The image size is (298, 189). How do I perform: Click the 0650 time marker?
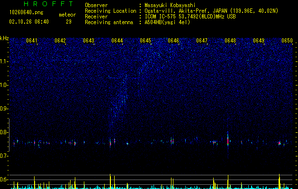tap(287, 41)
